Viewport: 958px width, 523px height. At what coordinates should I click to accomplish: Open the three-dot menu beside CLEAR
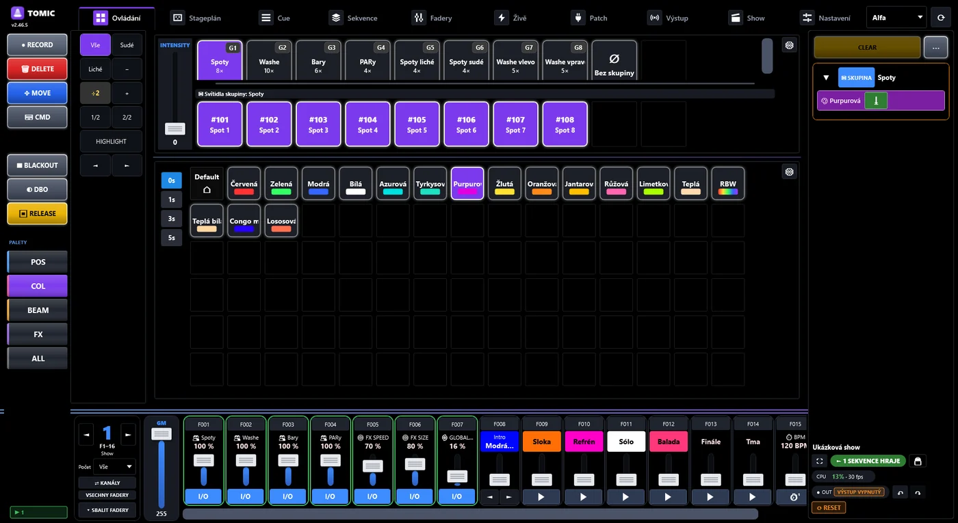(x=935, y=48)
